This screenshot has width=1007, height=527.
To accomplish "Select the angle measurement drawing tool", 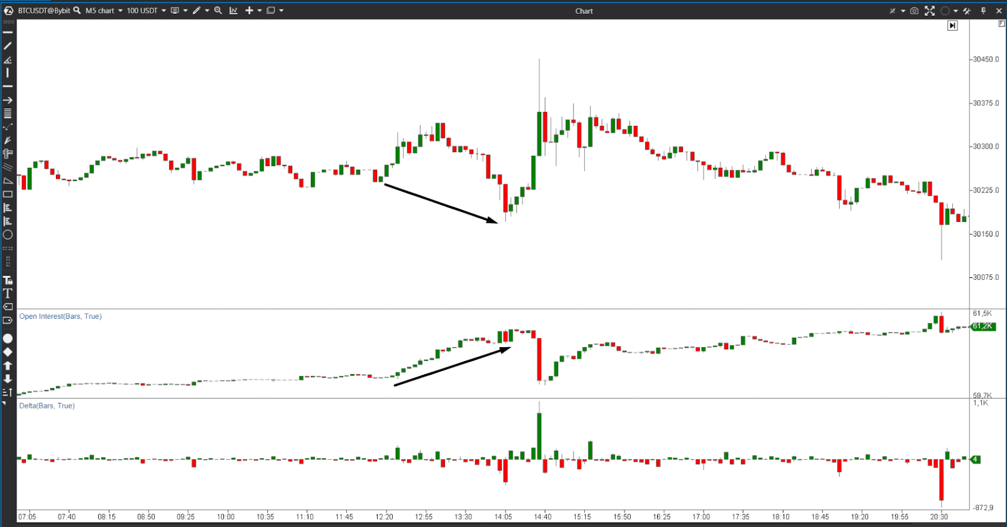I will [x=8, y=60].
